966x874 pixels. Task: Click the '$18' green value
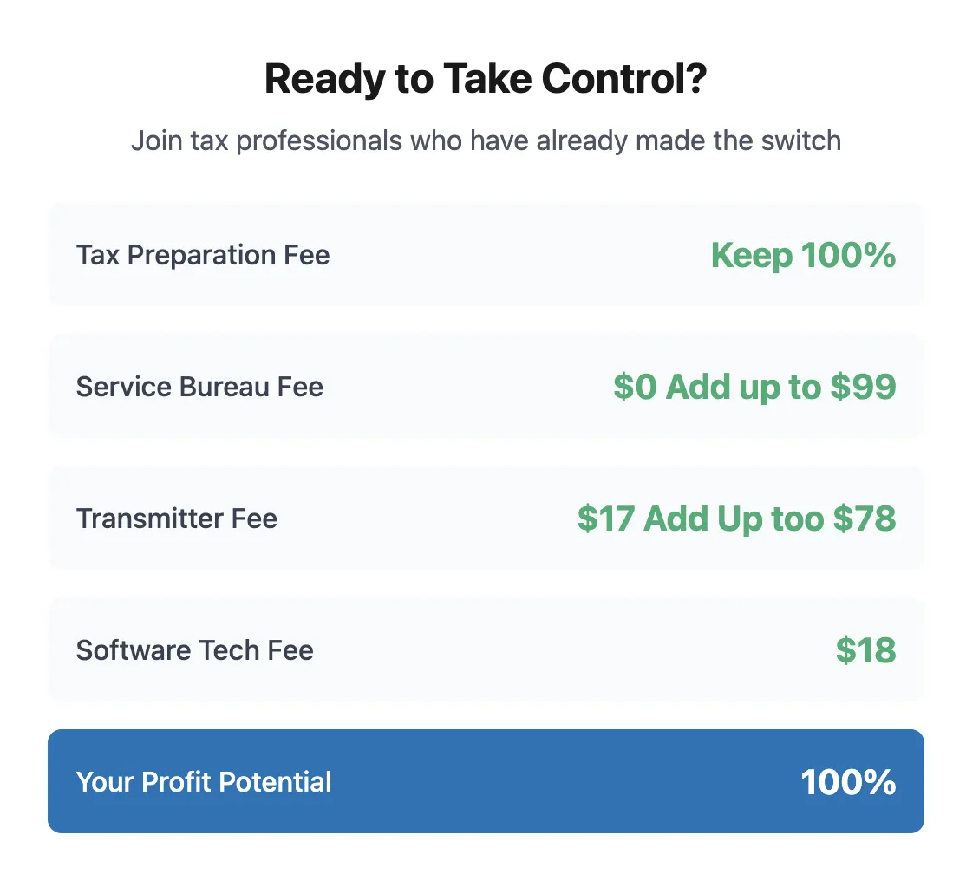coord(866,650)
